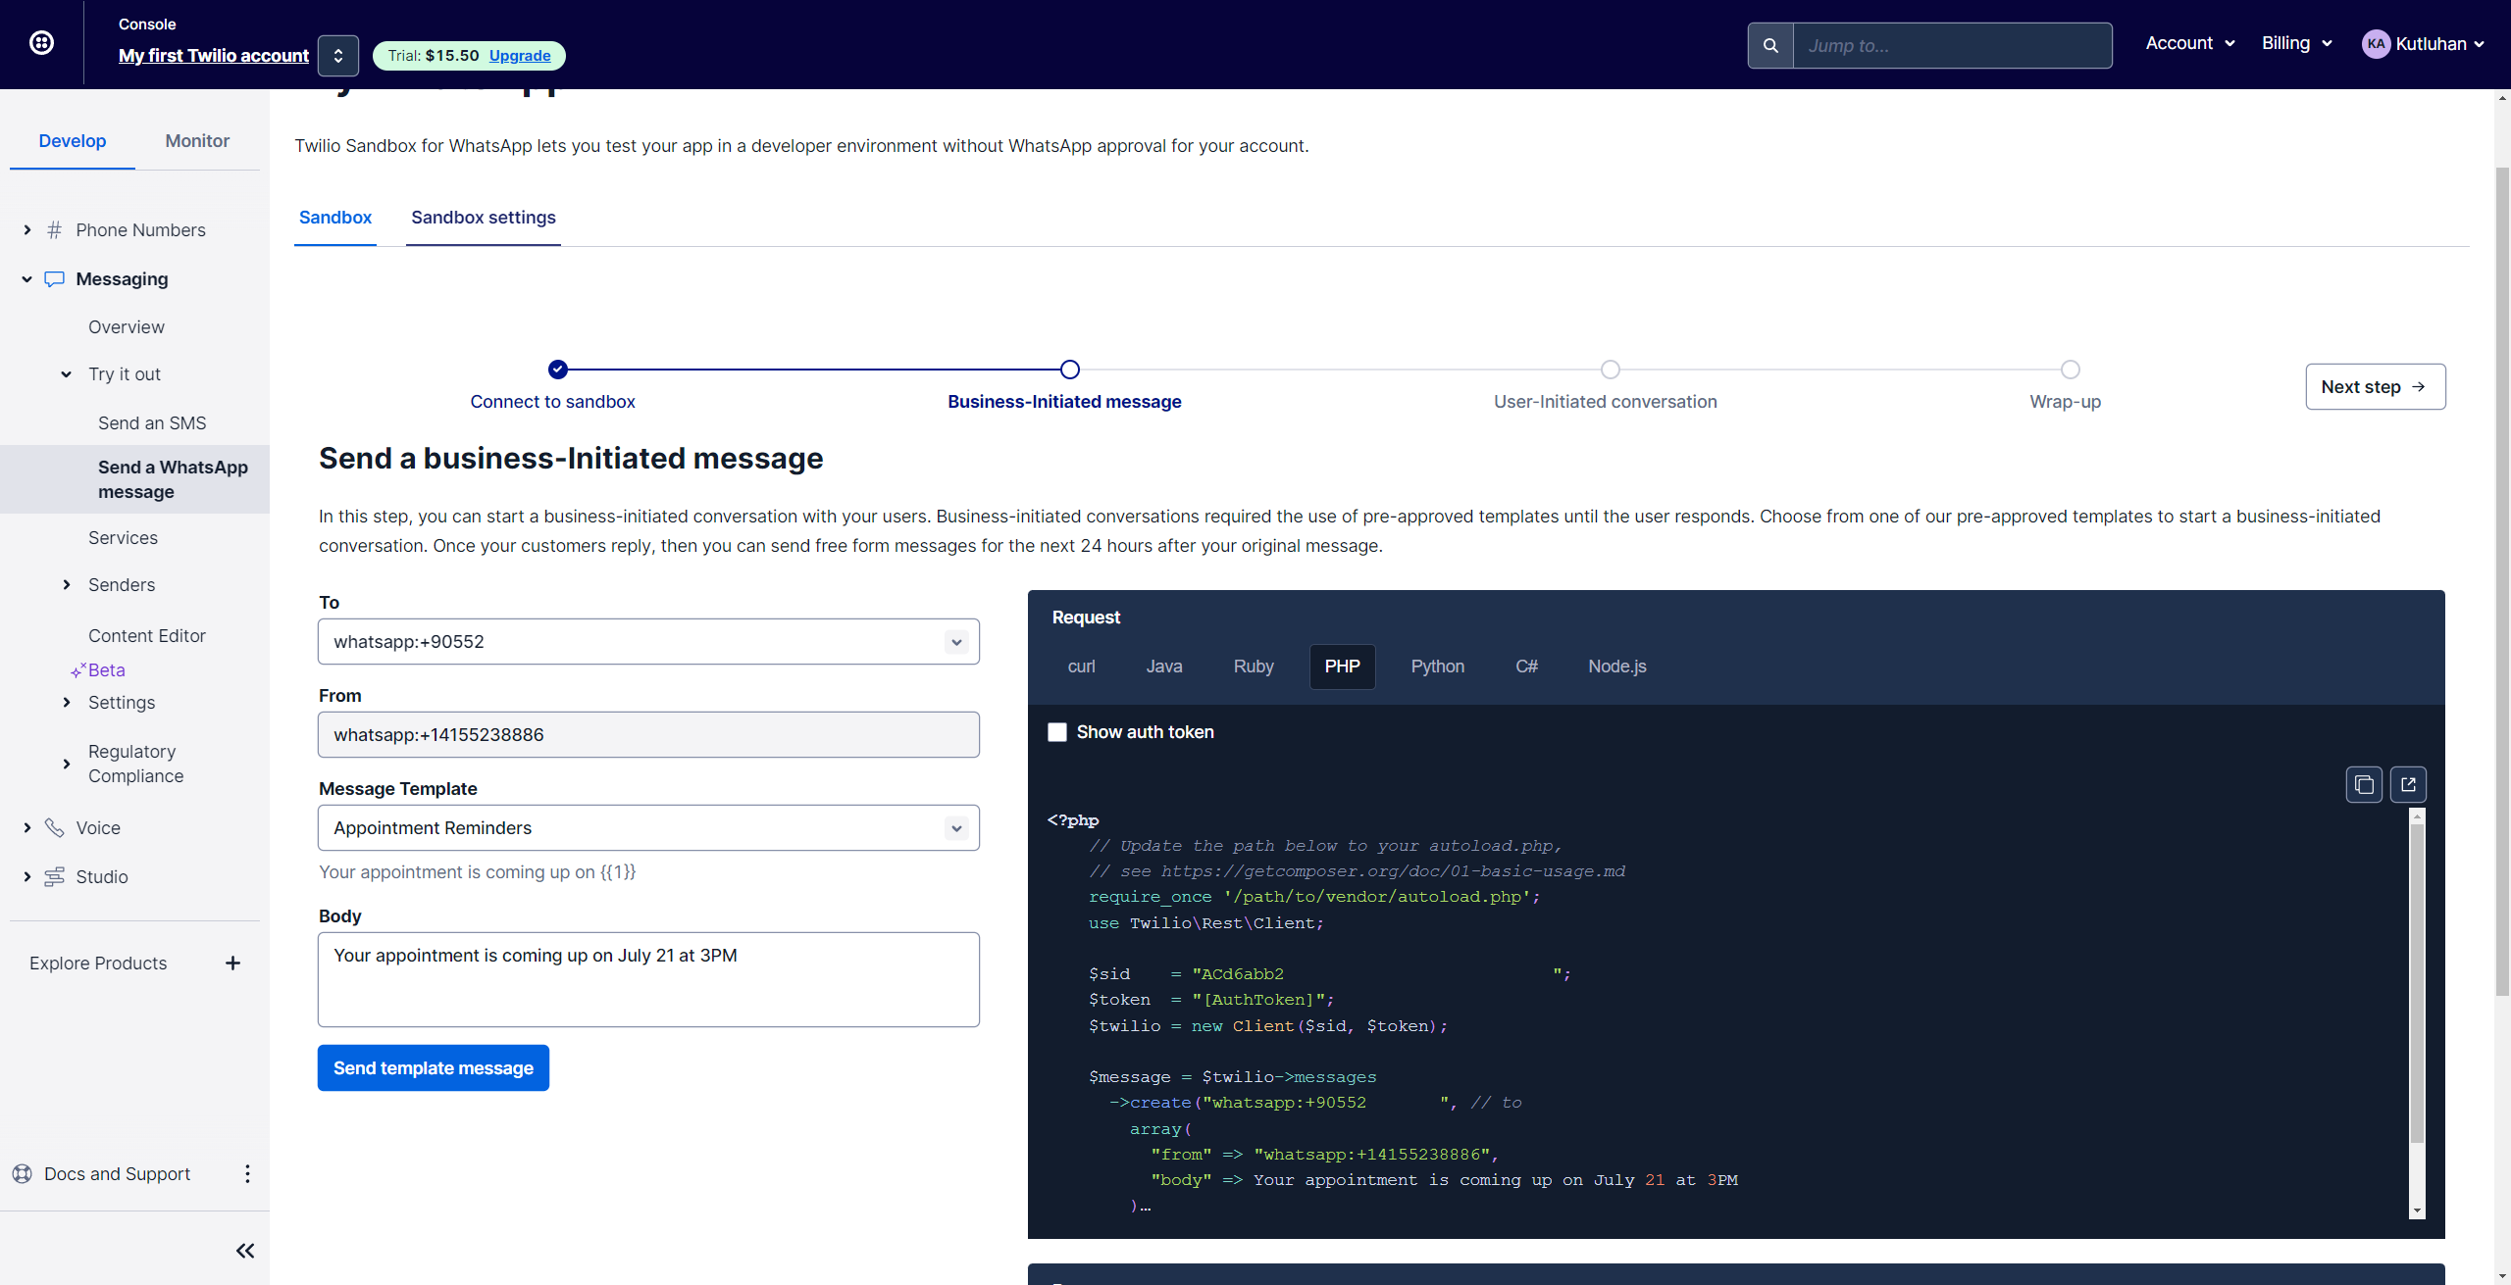The height and width of the screenshot is (1285, 2511).
Task: Click the Docs and Support lifebuoy icon
Action: (22, 1174)
